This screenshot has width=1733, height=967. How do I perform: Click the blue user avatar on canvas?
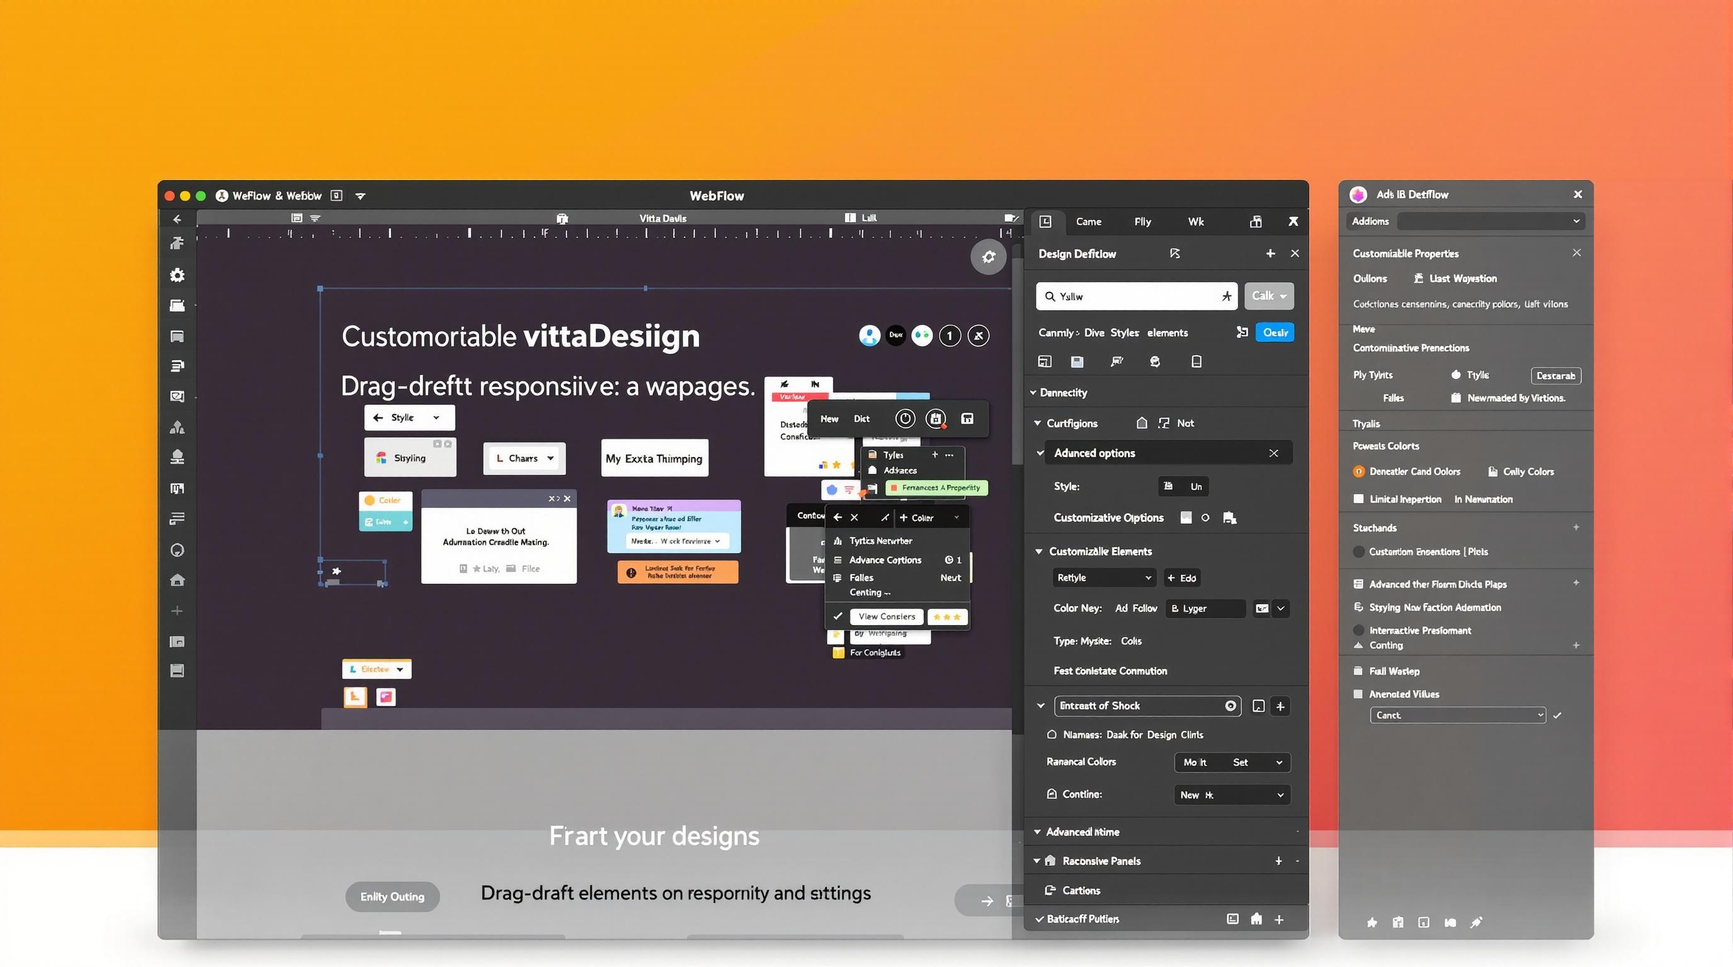[x=869, y=335]
